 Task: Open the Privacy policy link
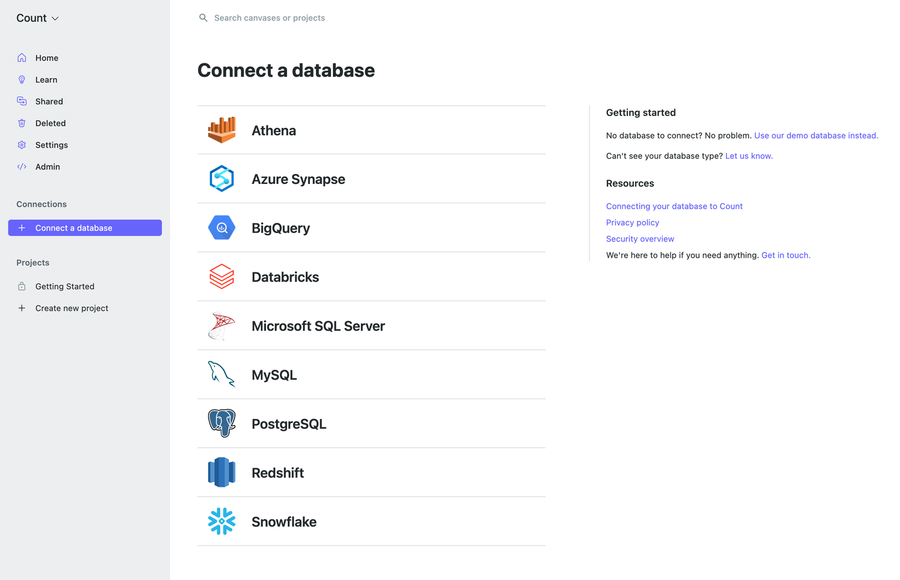point(633,223)
